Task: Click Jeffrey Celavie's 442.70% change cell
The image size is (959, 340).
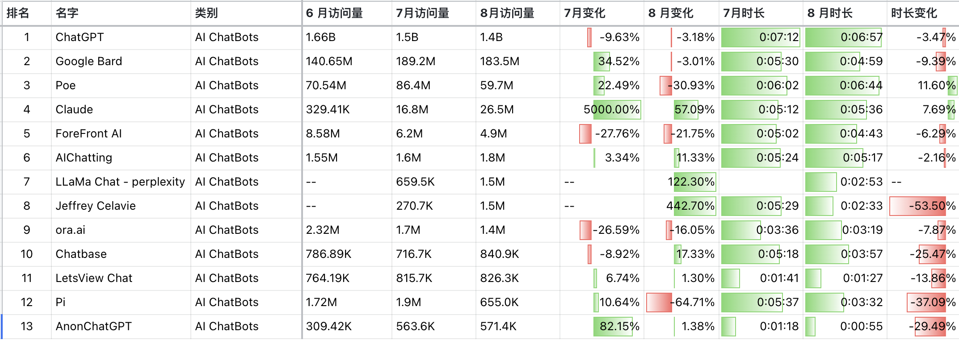Action: (681, 206)
